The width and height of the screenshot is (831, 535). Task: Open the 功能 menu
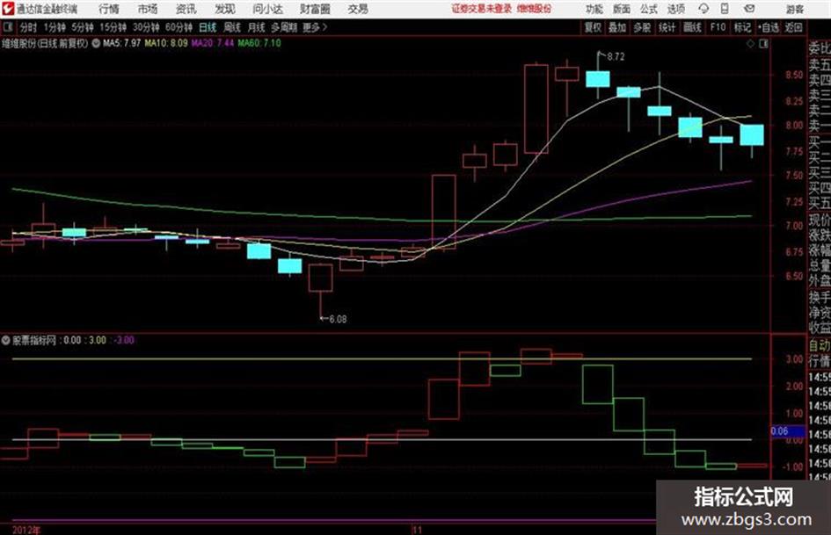594,9
